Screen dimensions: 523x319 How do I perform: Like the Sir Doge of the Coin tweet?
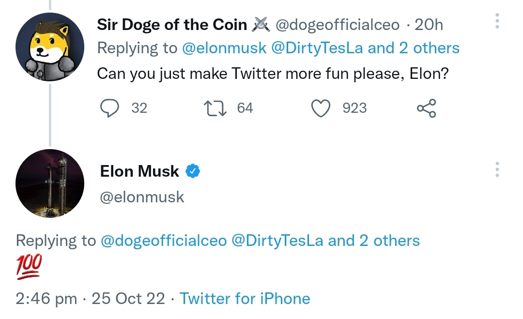click(320, 108)
